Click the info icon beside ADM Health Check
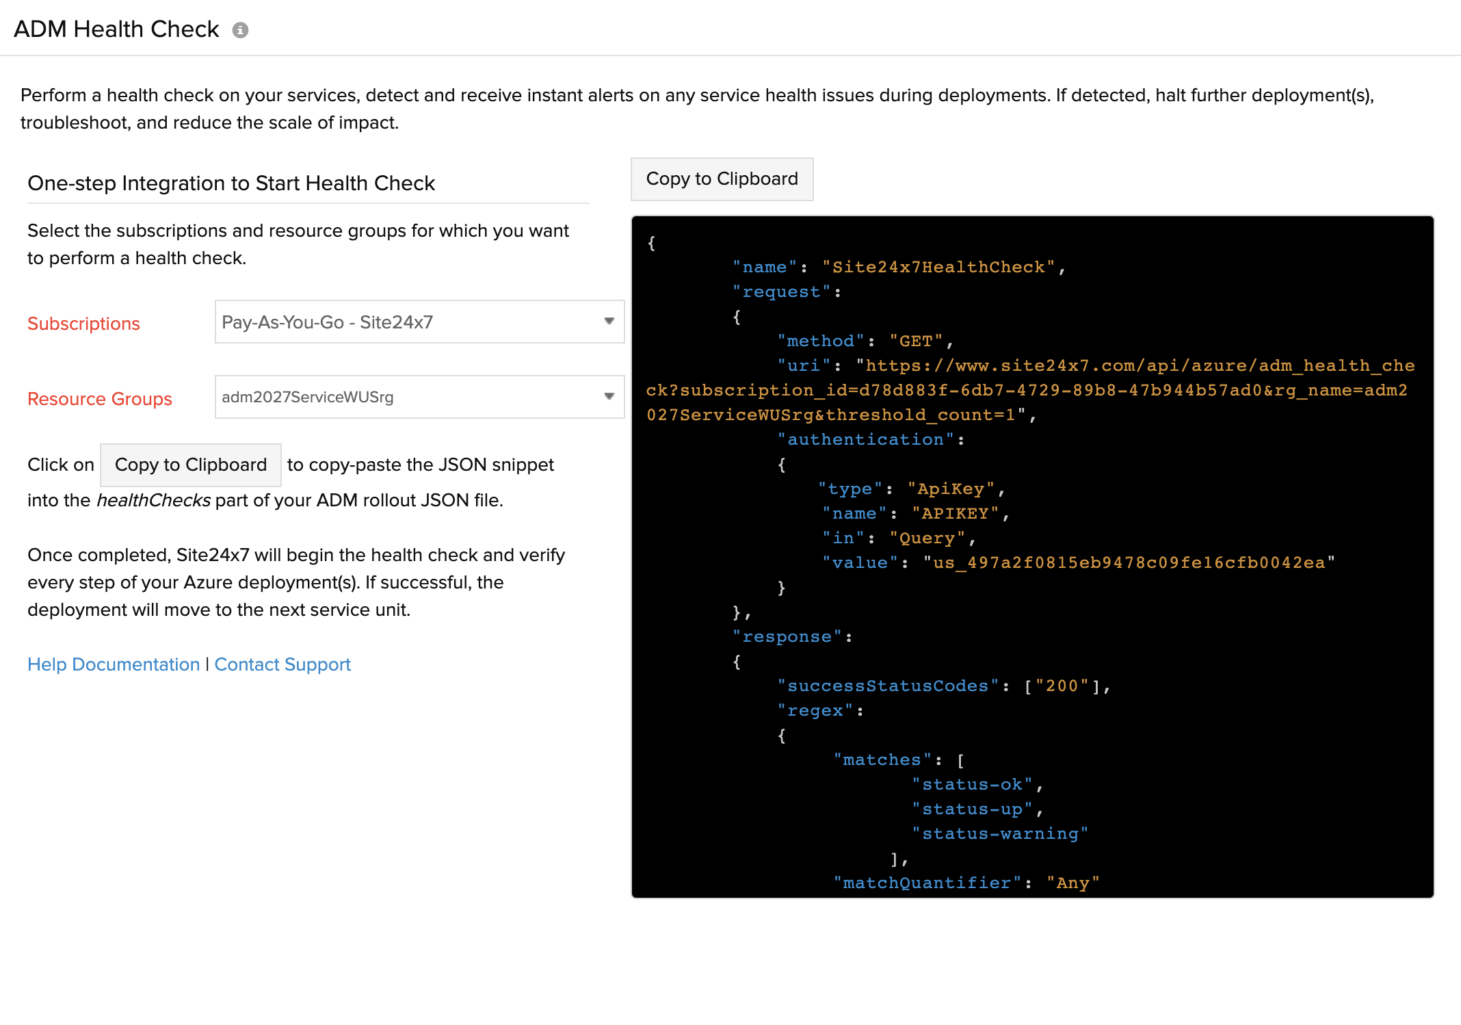Screen dimensions: 1461x1025 (x=240, y=30)
